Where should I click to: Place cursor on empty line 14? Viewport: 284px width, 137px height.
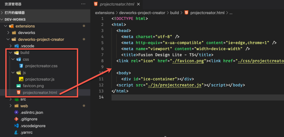coord(198,97)
